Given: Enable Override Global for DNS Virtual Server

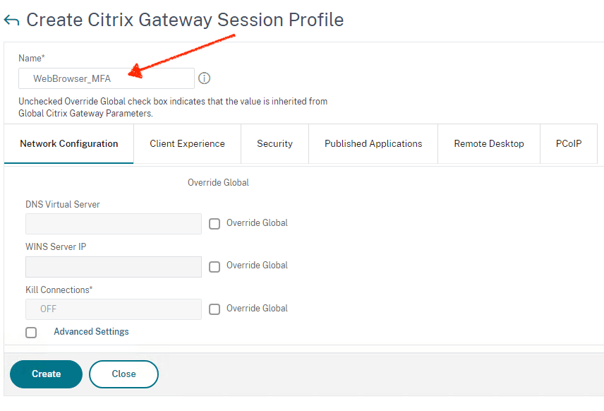Looking at the screenshot, I should 215,223.
